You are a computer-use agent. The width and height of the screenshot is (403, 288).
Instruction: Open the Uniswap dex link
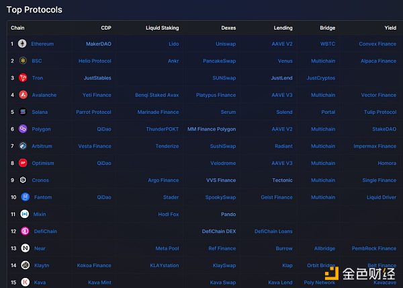tap(226, 44)
